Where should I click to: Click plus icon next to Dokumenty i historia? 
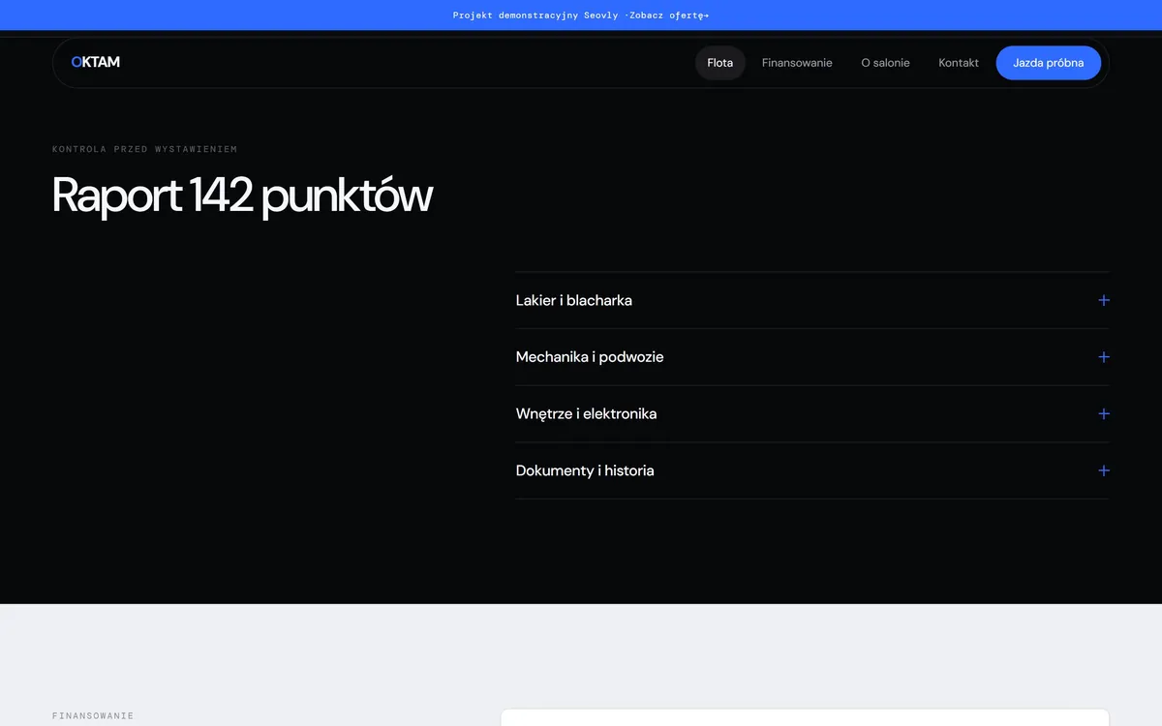pyautogui.click(x=1104, y=470)
